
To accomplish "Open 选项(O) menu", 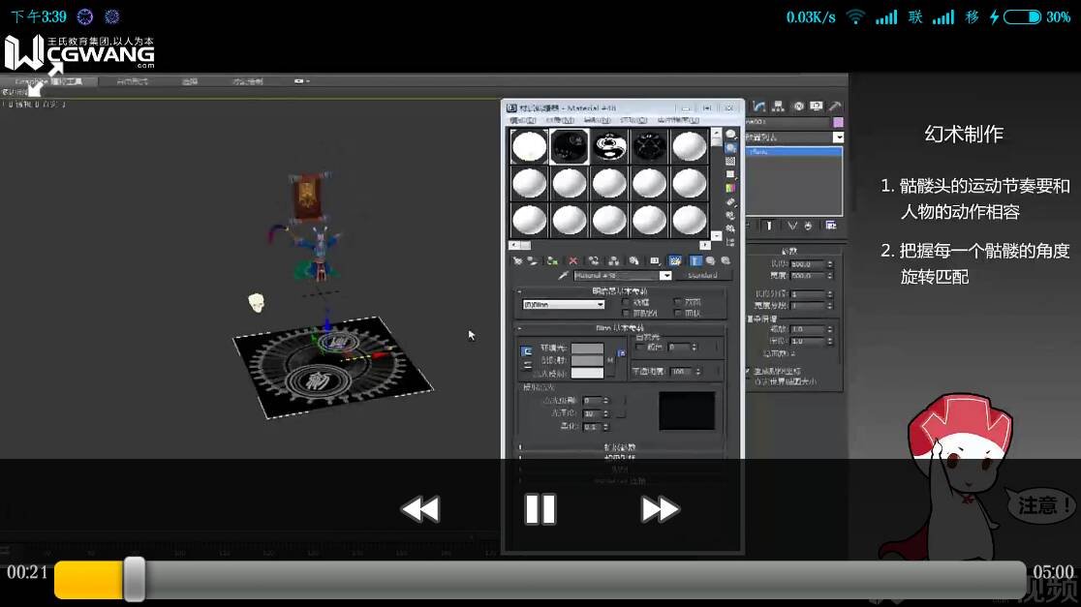I will coord(633,121).
